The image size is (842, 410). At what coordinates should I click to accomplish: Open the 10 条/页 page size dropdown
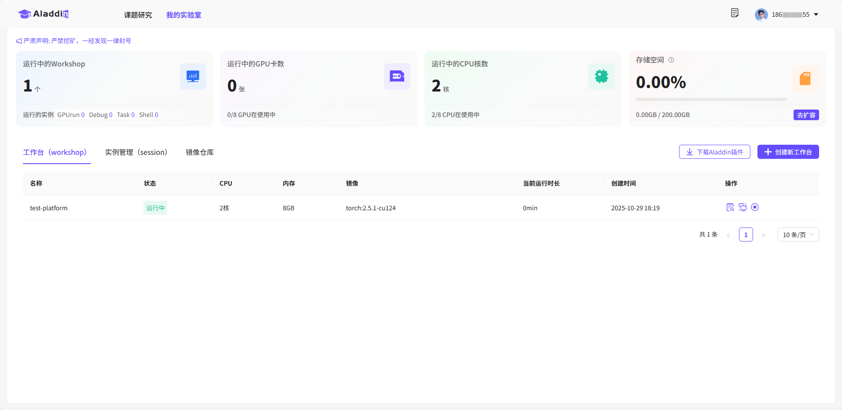(x=798, y=234)
